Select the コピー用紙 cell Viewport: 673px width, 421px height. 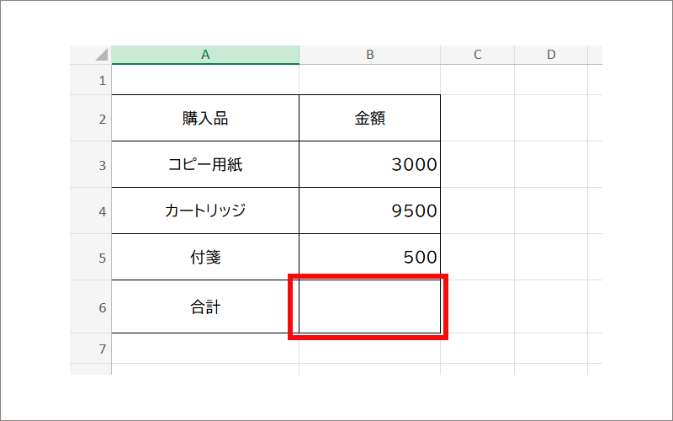(x=205, y=165)
